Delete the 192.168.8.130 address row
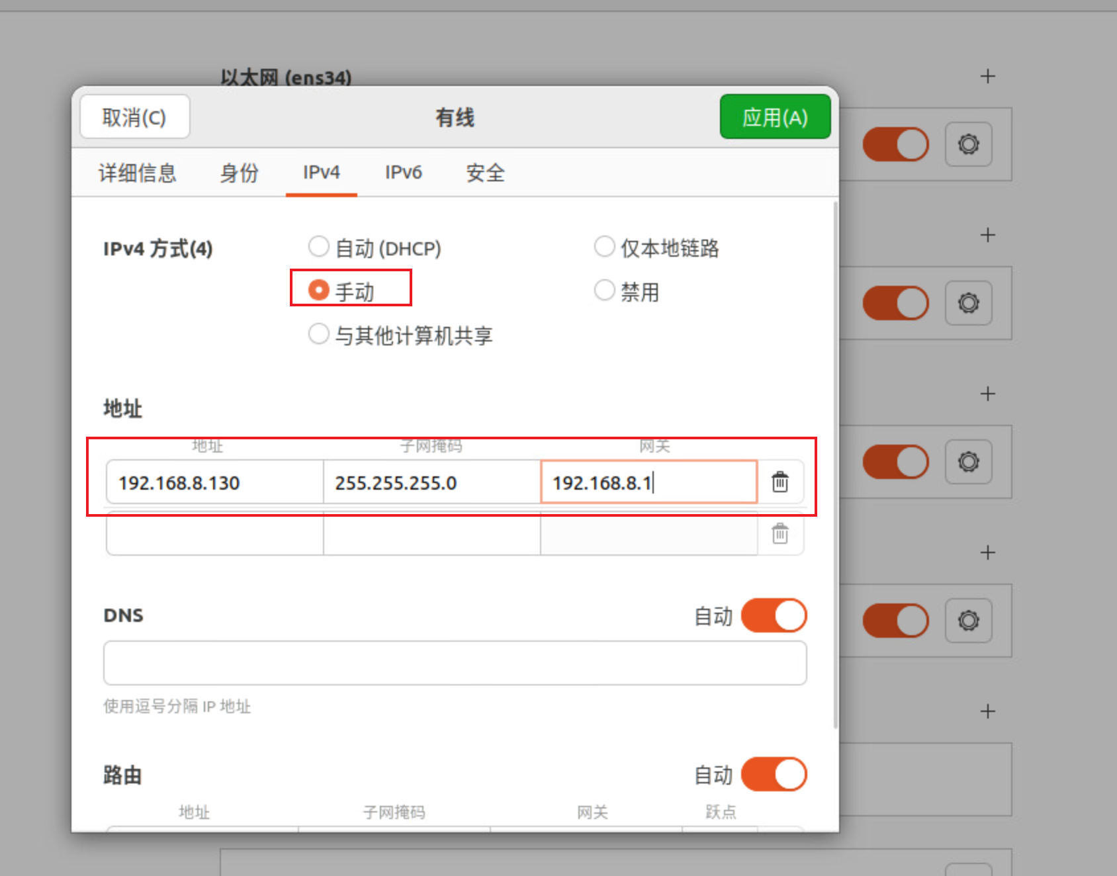The width and height of the screenshot is (1117, 876). point(780,482)
